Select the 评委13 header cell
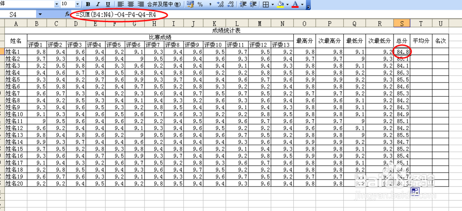This screenshot has height=211, width=462. [x=282, y=45]
